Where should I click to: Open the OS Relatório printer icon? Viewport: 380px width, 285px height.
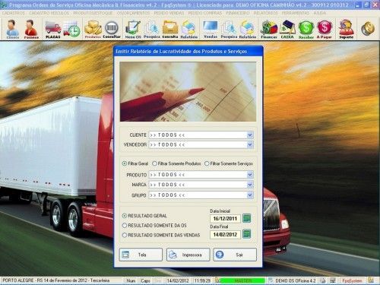(188, 30)
